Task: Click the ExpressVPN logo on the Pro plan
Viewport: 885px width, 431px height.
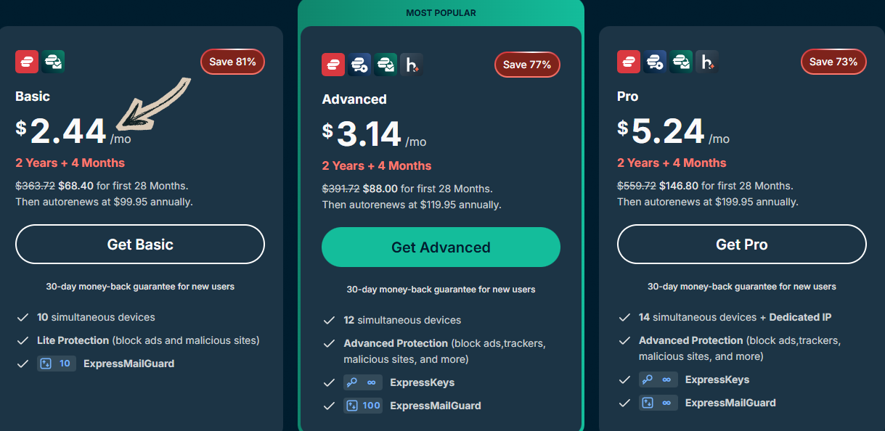Action: [x=628, y=62]
